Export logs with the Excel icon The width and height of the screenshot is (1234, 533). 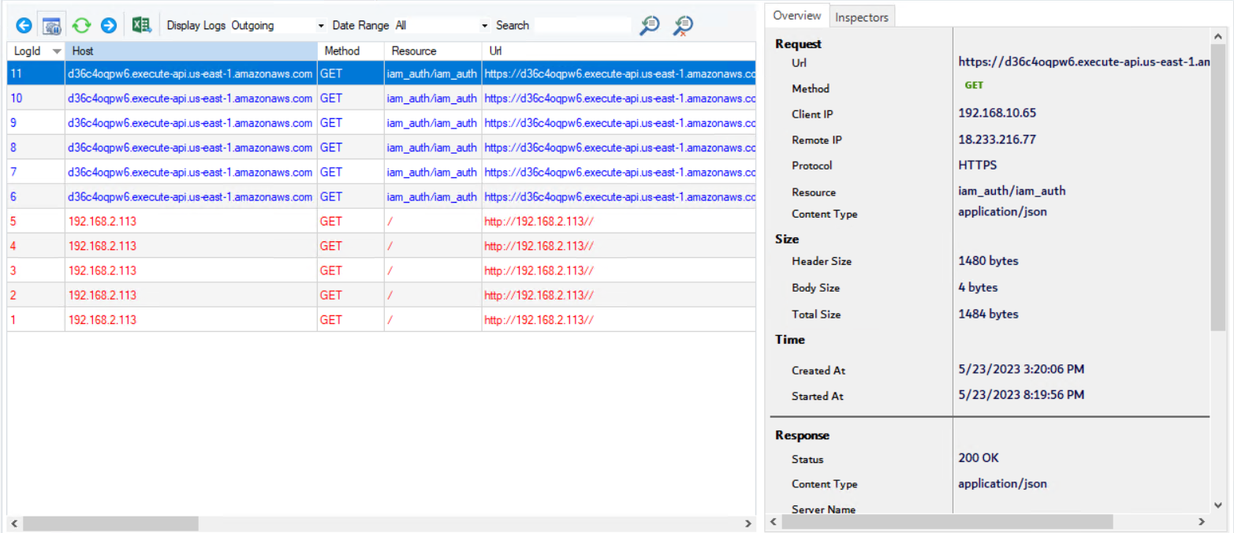pos(142,26)
